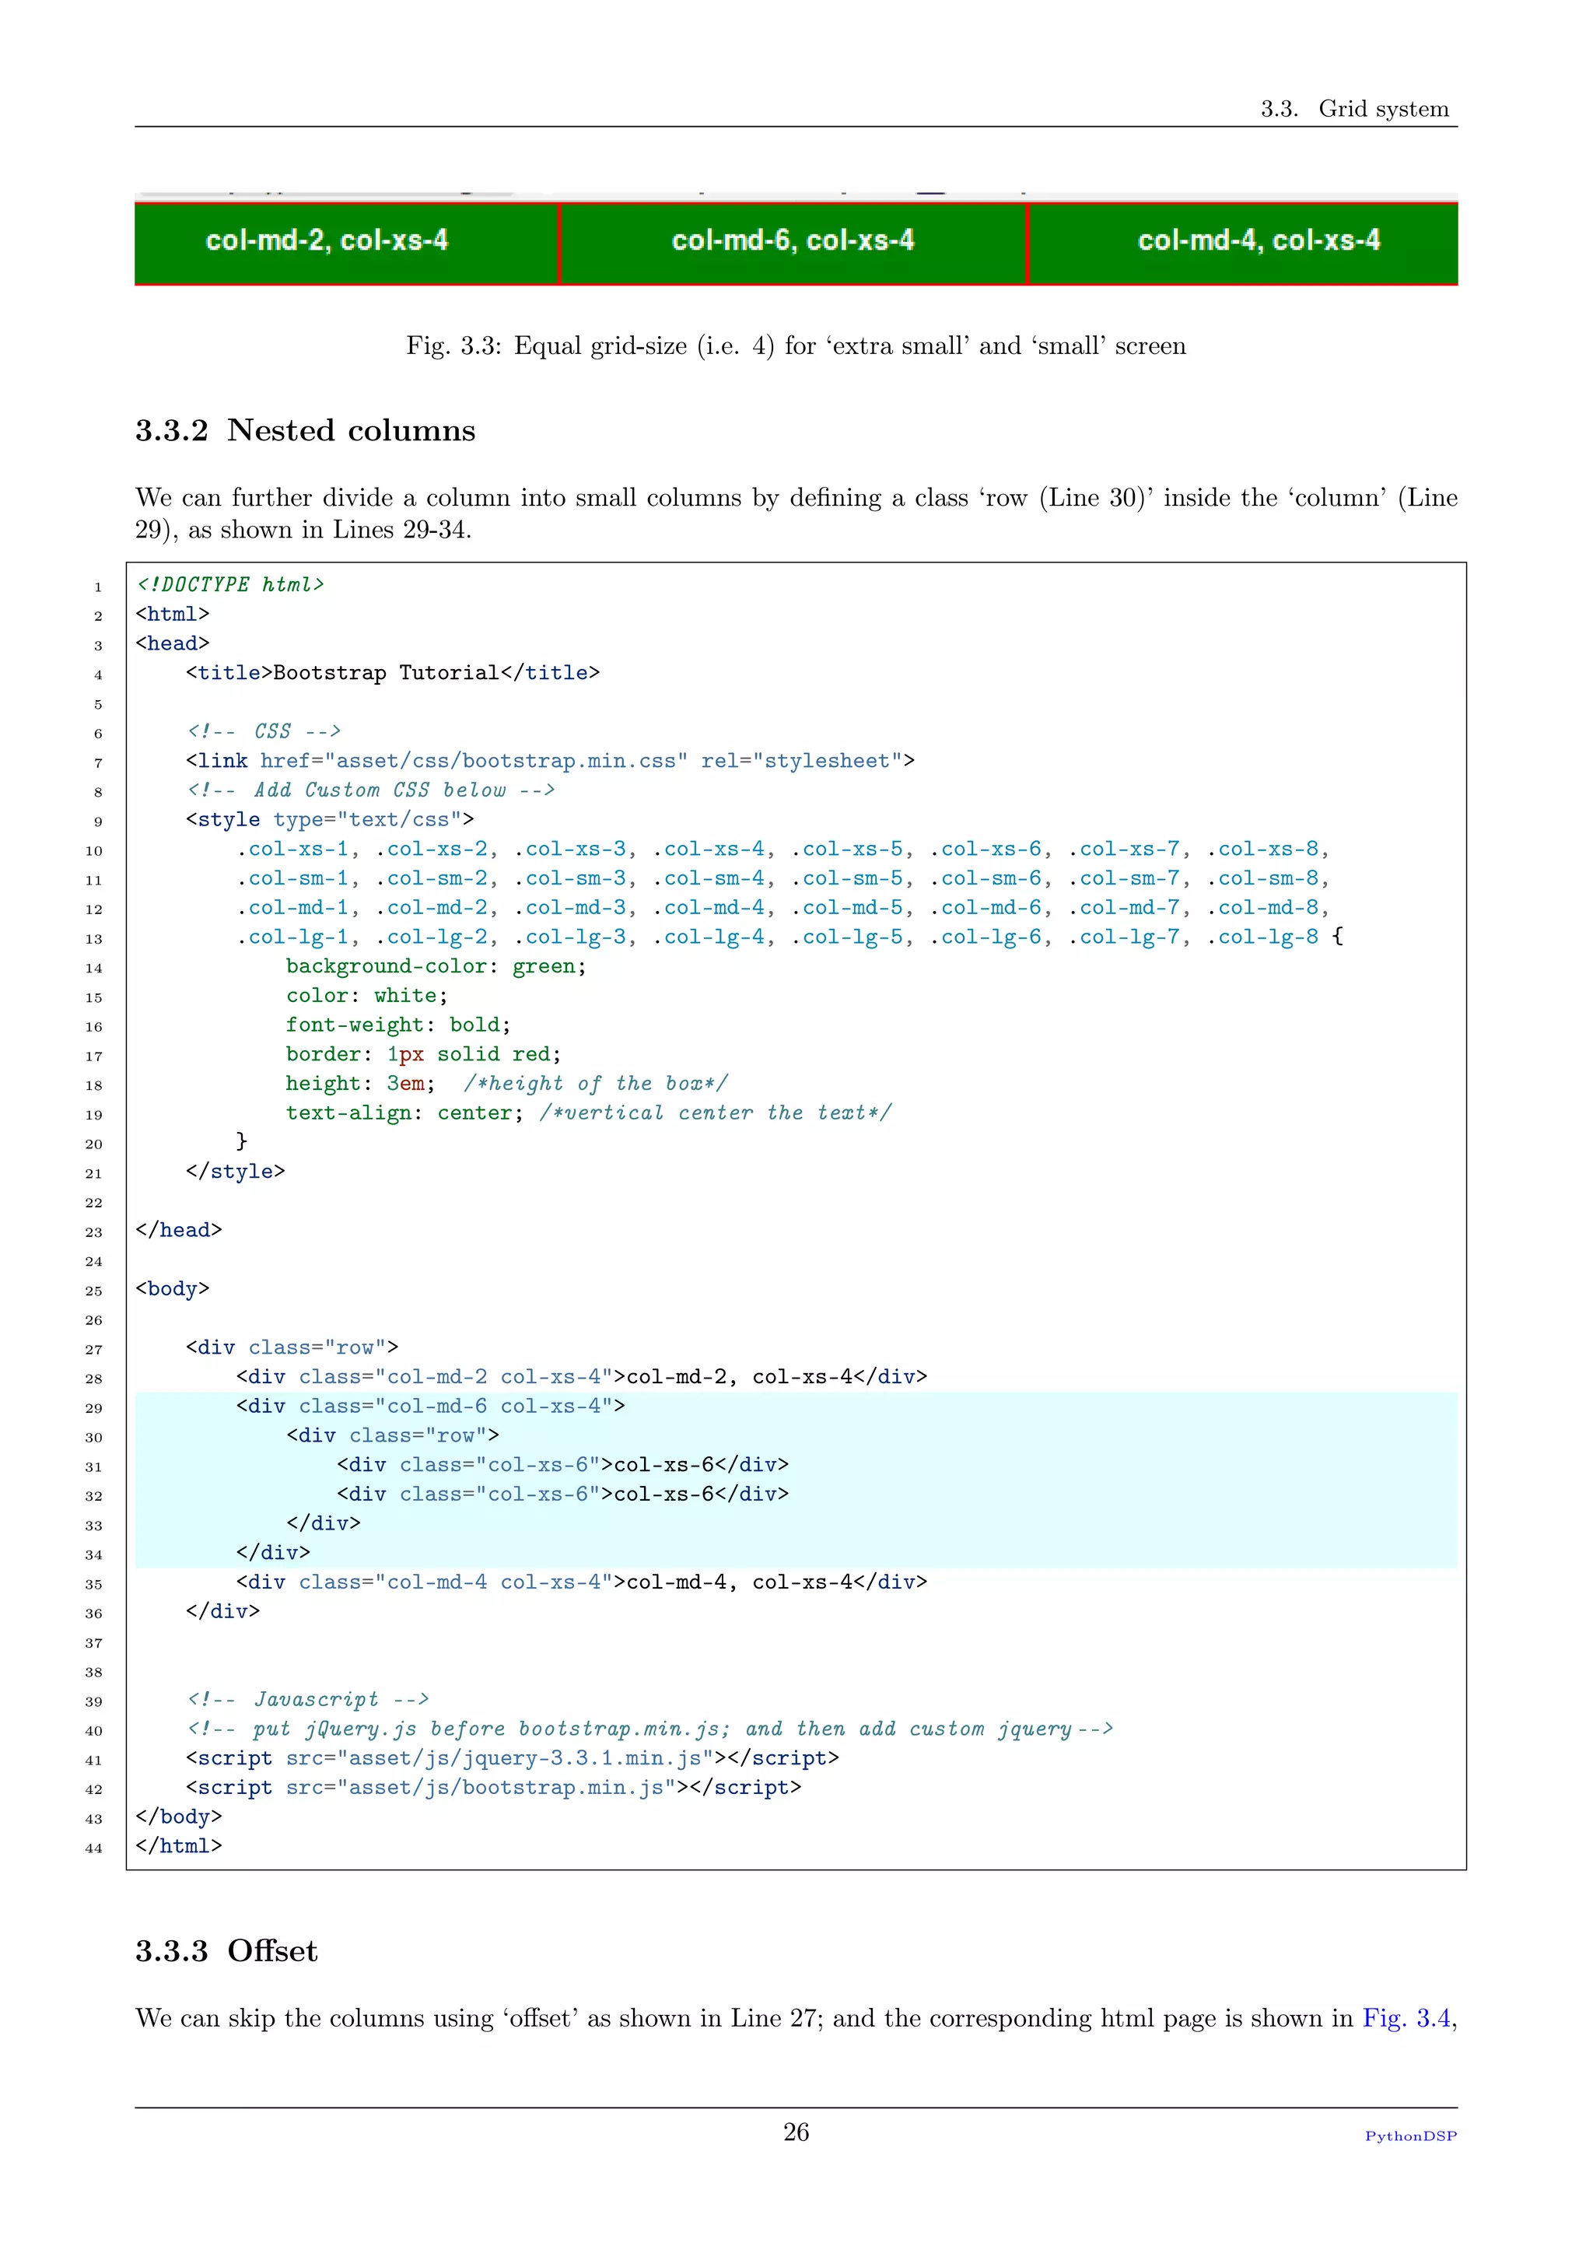Click the green 'col-md-2, col-xs-4' box

(x=346, y=244)
